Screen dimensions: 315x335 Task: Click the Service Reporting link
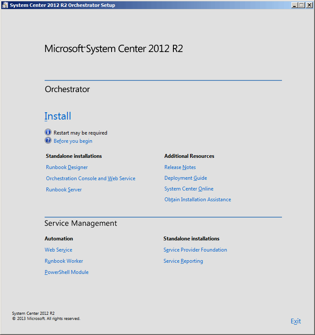[x=183, y=261]
